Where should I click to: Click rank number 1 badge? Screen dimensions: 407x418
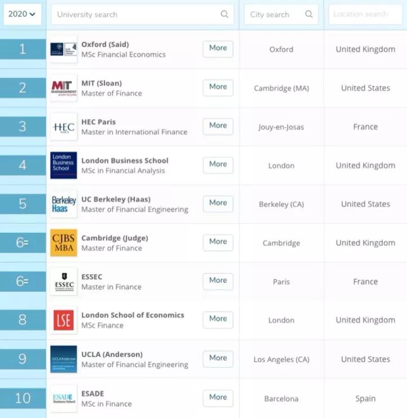pyautogui.click(x=23, y=49)
